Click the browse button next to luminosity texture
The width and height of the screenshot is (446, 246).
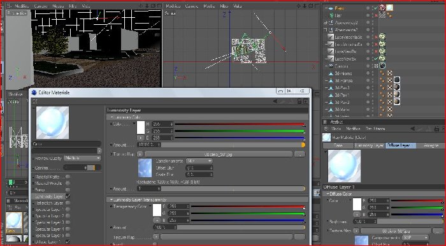(299, 154)
